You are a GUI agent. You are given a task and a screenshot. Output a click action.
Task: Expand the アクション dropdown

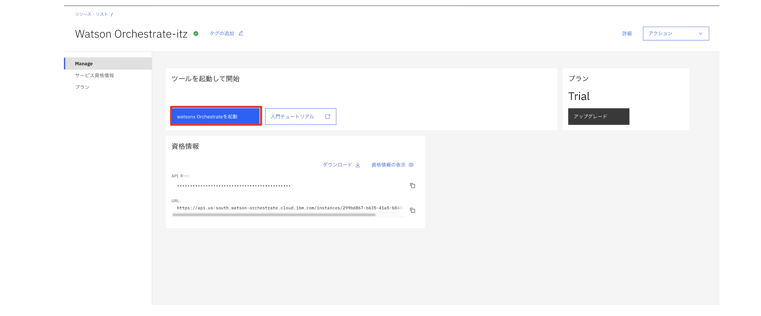tap(676, 34)
